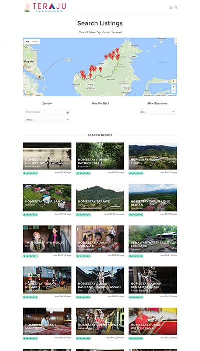Click the Search Listings heading
This screenshot has width=200, height=351.
click(x=100, y=23)
